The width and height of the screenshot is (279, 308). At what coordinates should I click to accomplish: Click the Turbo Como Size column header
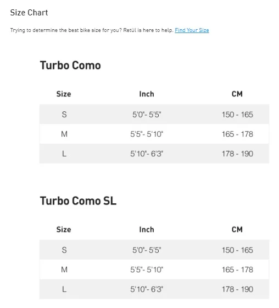[64, 94]
